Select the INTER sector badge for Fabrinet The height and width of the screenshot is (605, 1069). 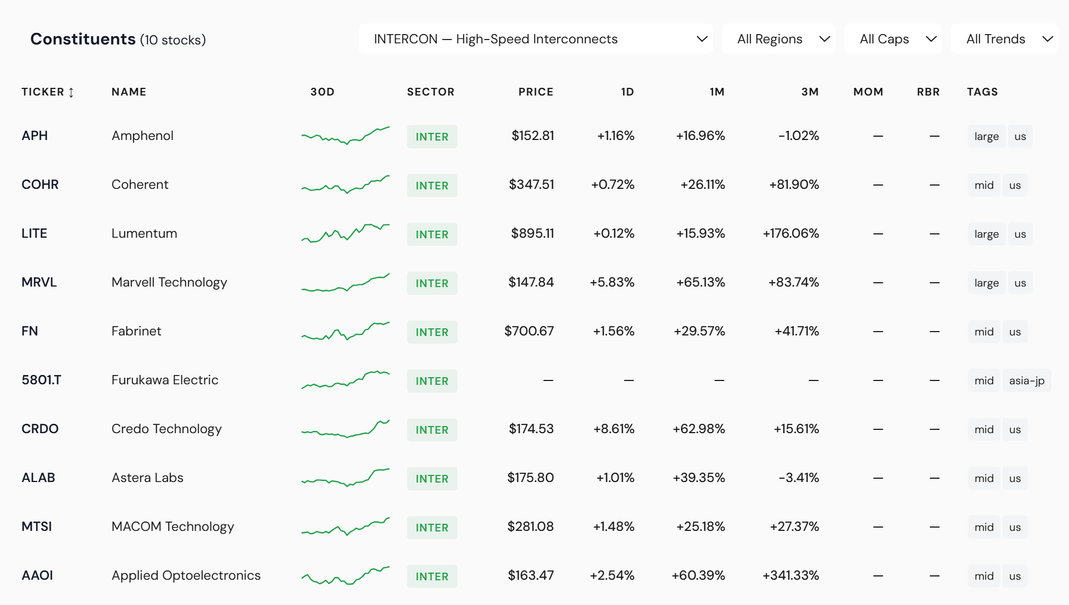tap(432, 332)
